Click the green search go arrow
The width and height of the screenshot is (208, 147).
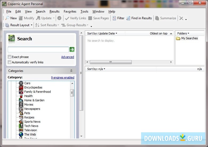(x=72, y=49)
